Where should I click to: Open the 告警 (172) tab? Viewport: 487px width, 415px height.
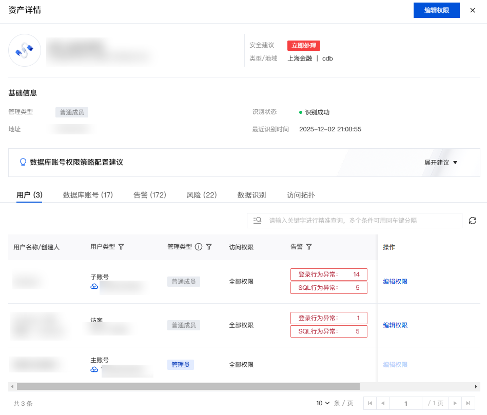(x=150, y=195)
